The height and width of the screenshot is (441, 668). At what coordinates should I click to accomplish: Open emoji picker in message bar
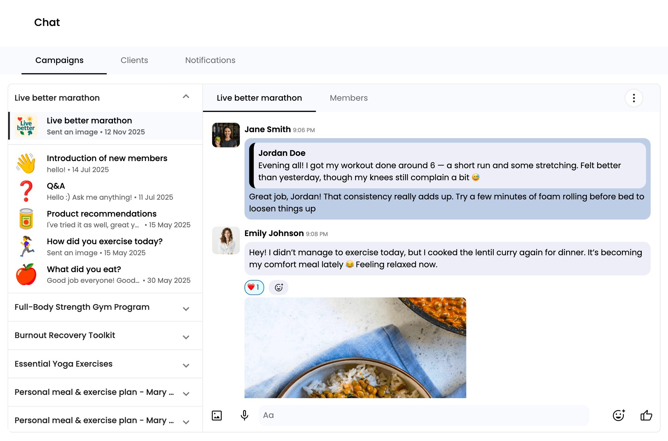[x=618, y=415]
